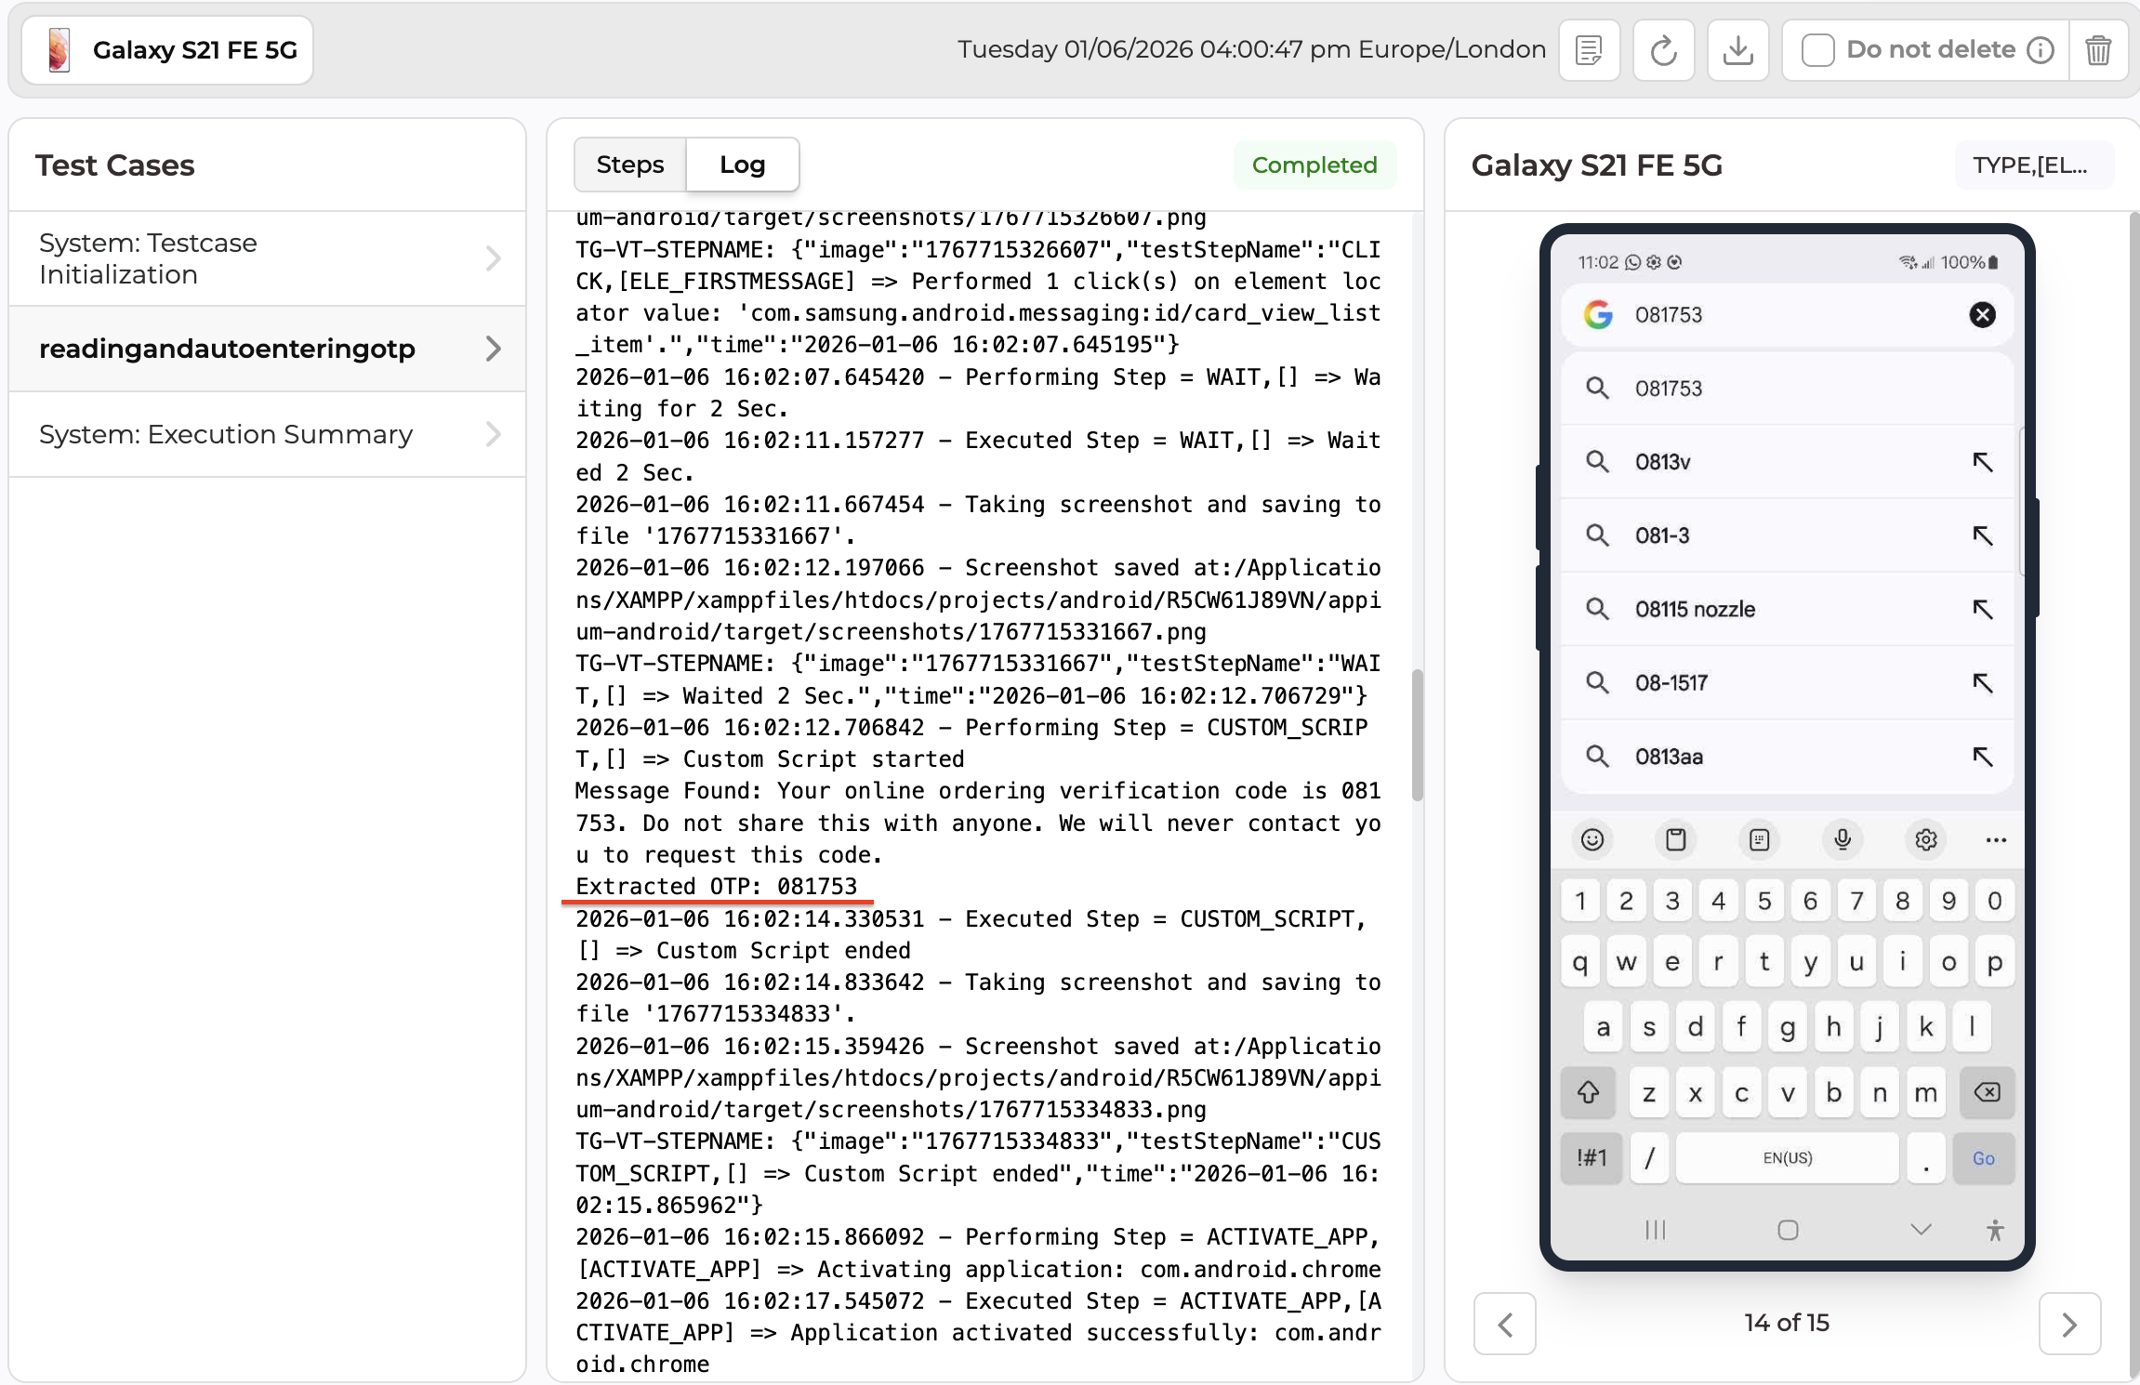This screenshot has height=1385, width=2140.
Task: Expand readingandautoenteringotp test case
Action: (267, 349)
